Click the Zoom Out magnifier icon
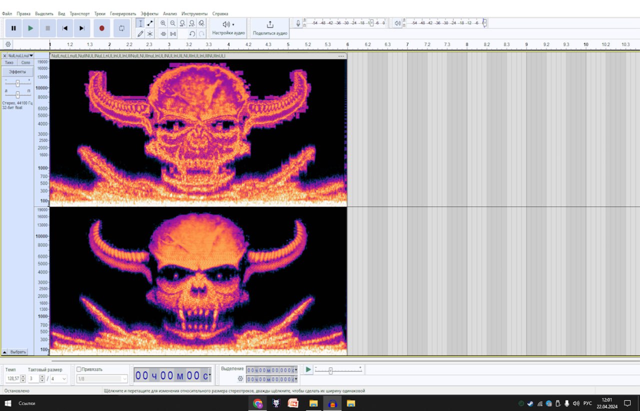 point(172,23)
